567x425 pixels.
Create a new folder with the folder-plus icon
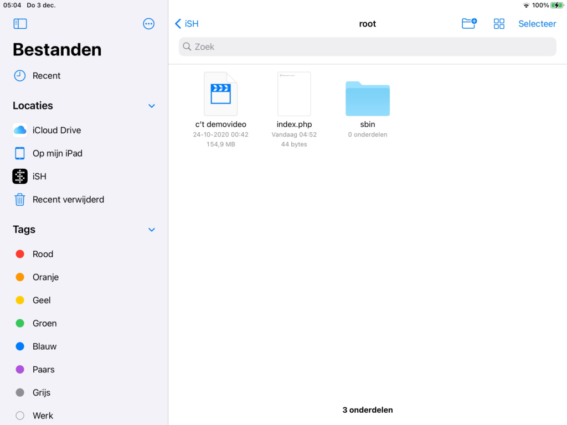coord(469,23)
